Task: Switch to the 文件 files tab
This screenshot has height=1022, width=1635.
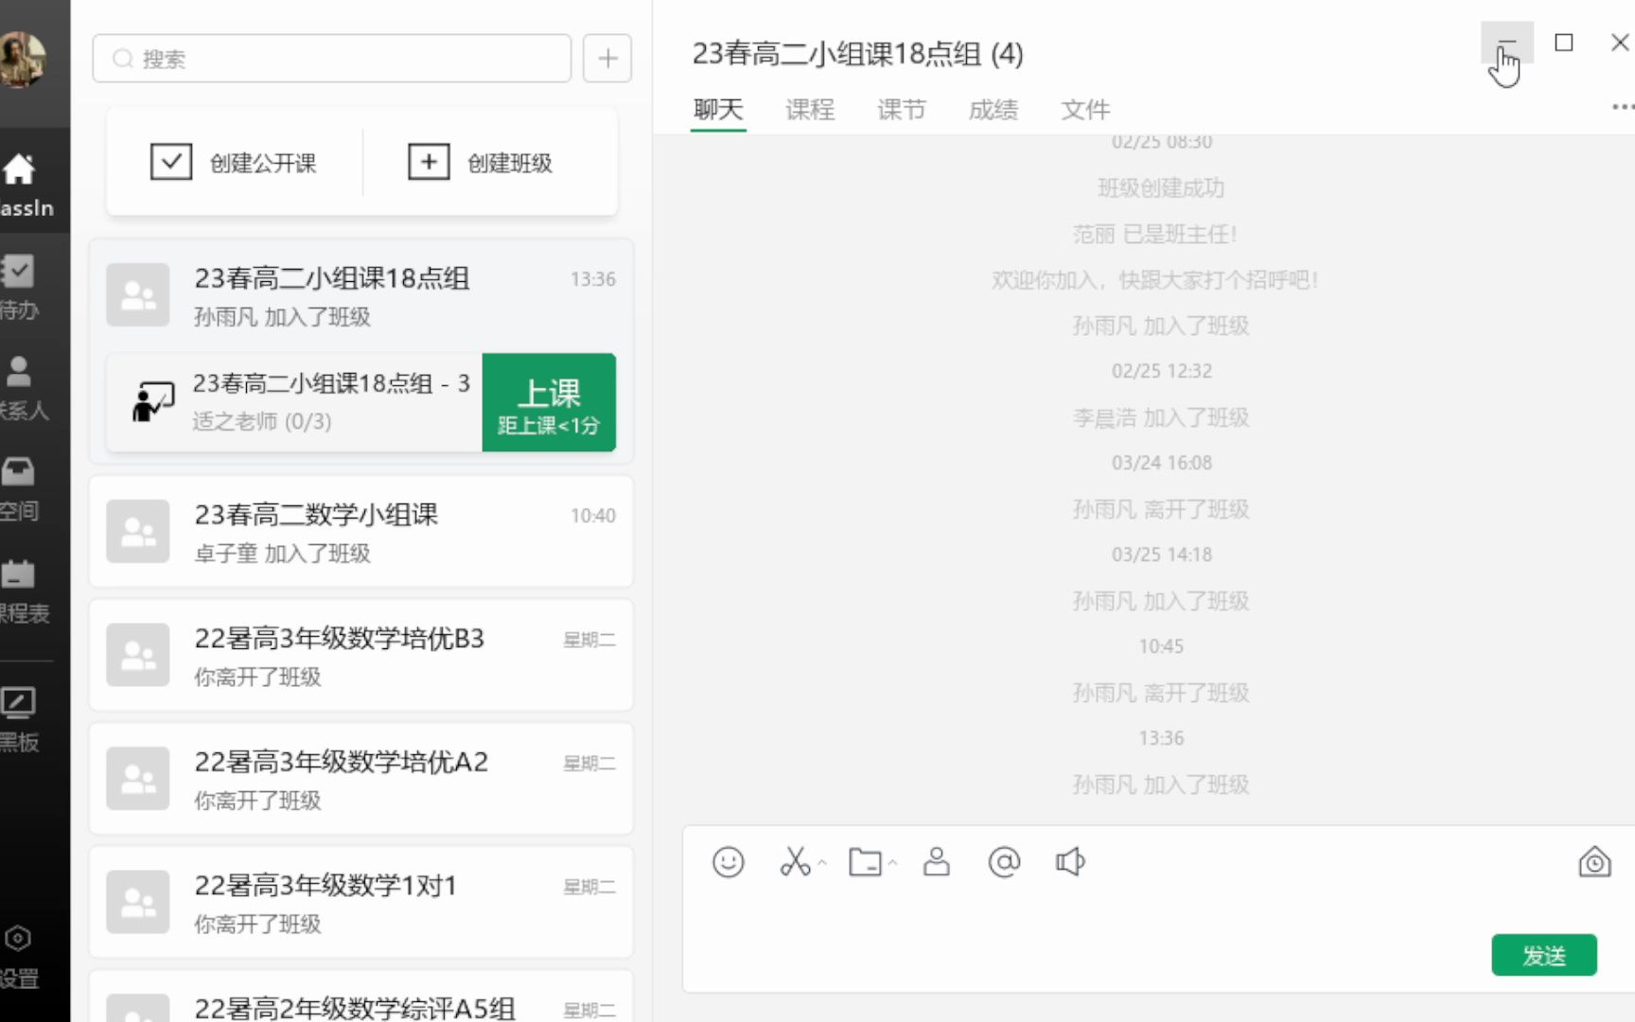Action: click(x=1085, y=110)
